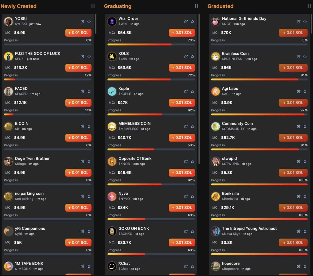Buy 0.01 SOL of FACED
The height and width of the screenshot is (276, 313).
78,103
